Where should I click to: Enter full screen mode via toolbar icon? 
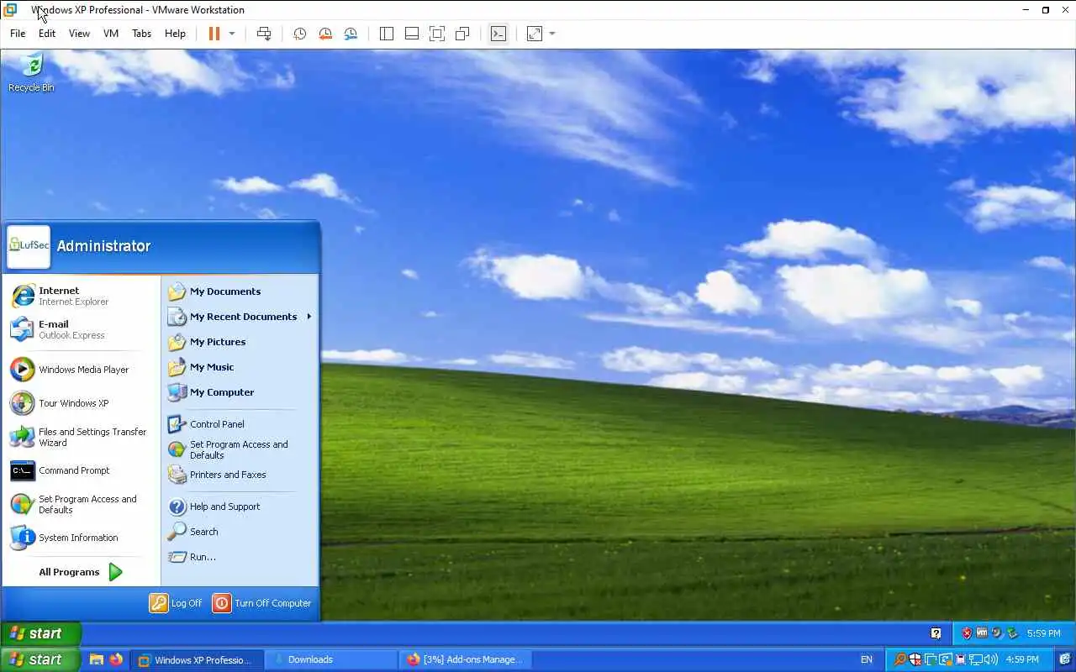coord(437,34)
